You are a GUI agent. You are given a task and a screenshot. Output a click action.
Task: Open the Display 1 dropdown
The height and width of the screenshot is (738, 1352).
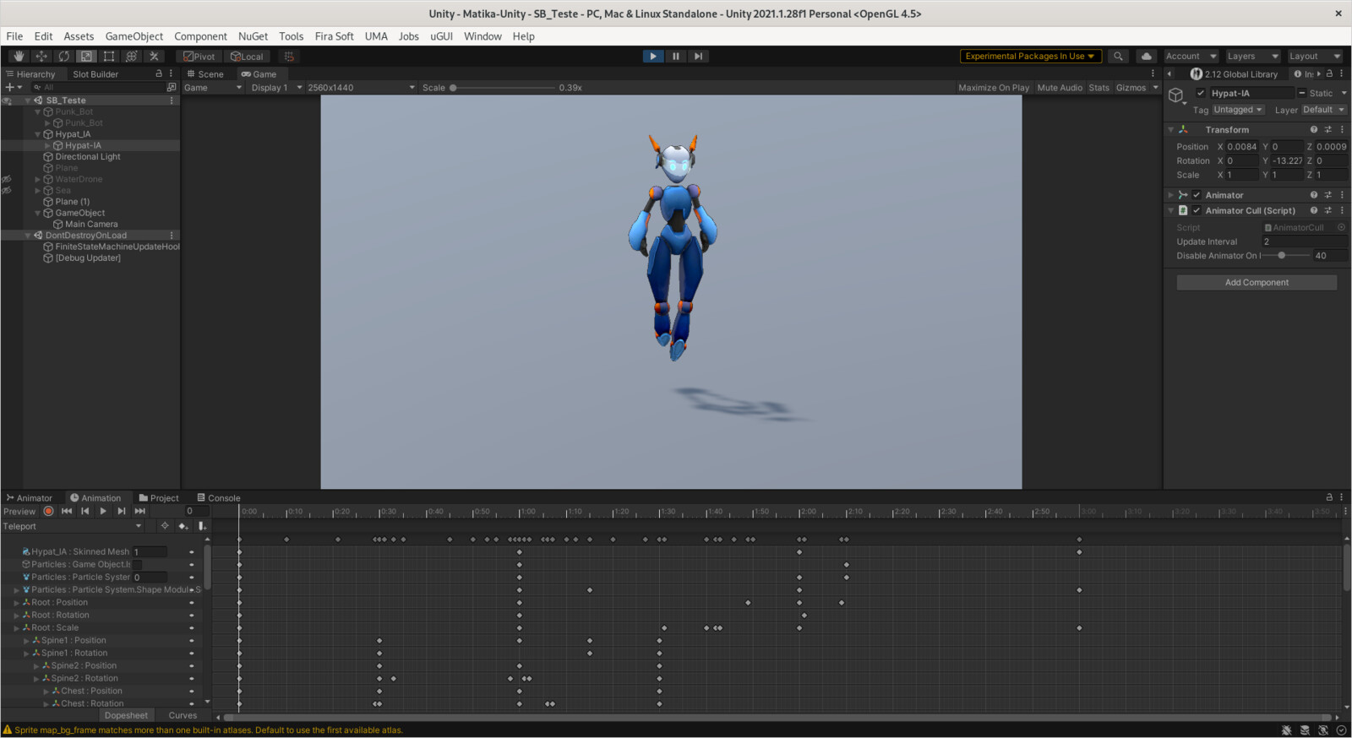pyautogui.click(x=276, y=88)
